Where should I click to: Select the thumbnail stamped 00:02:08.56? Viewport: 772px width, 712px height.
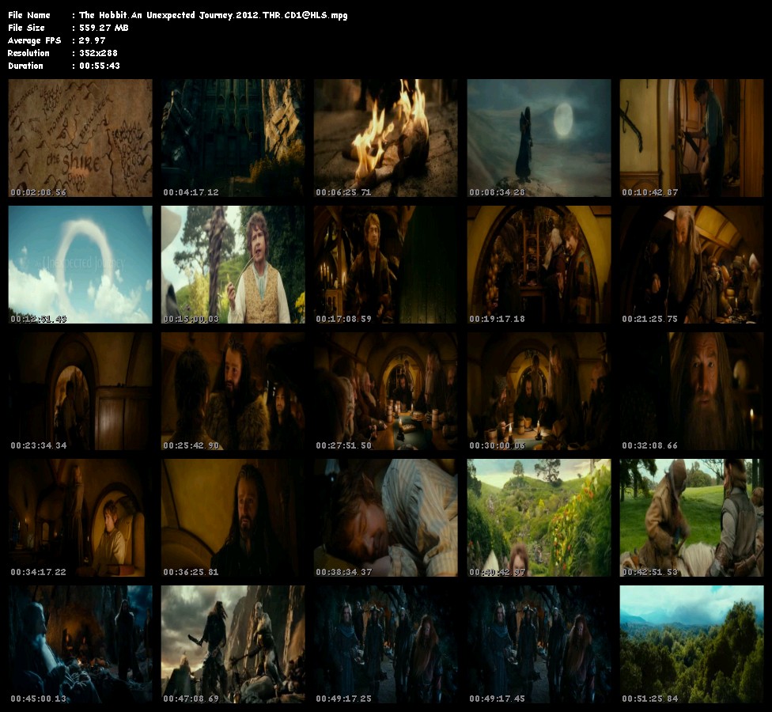tap(80, 138)
